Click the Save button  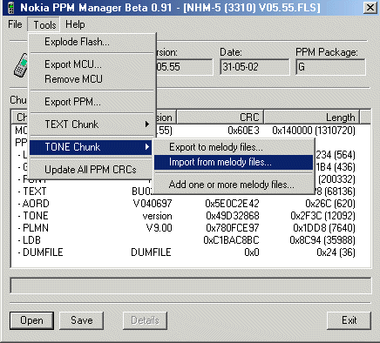pyautogui.click(x=82, y=320)
